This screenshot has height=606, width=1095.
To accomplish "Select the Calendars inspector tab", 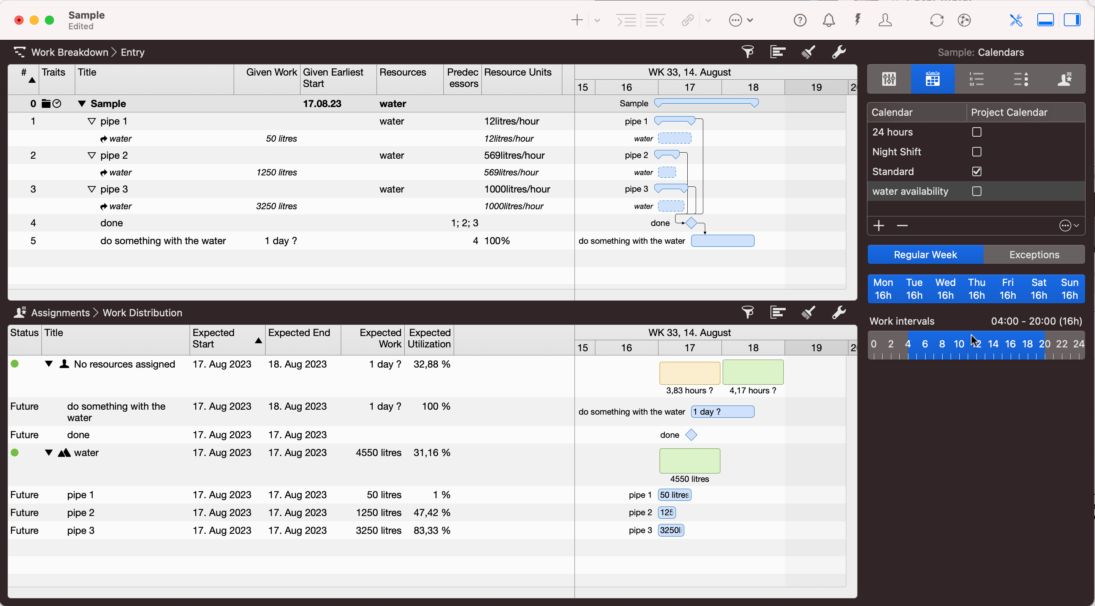I will point(933,79).
